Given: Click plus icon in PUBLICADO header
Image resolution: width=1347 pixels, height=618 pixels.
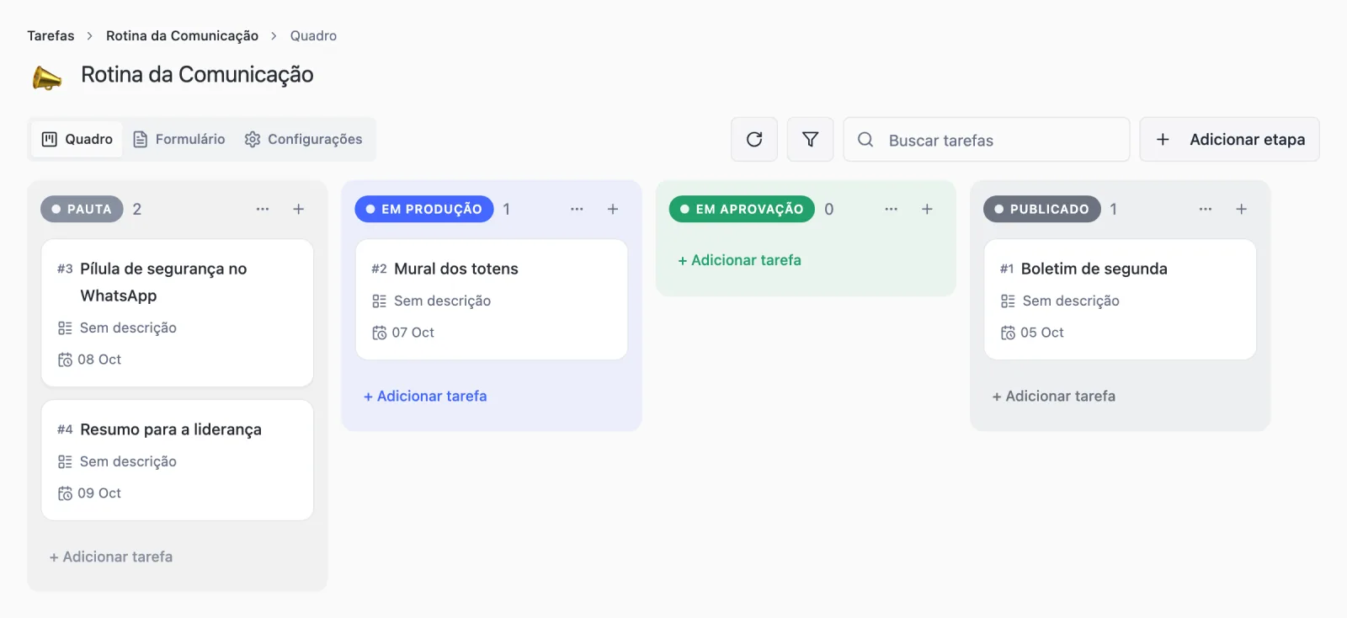Looking at the screenshot, I should pos(1241,209).
